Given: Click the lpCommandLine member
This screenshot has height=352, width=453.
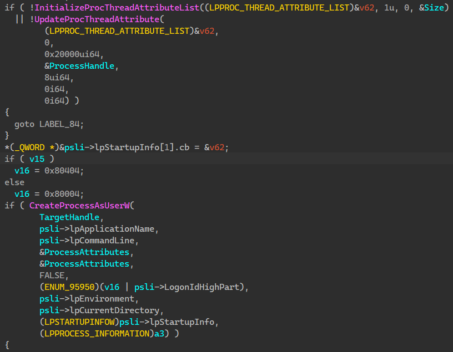Looking at the screenshot, I should [x=102, y=241].
